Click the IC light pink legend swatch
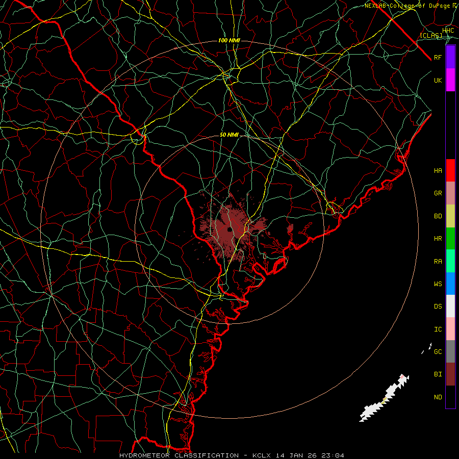 click(450, 329)
